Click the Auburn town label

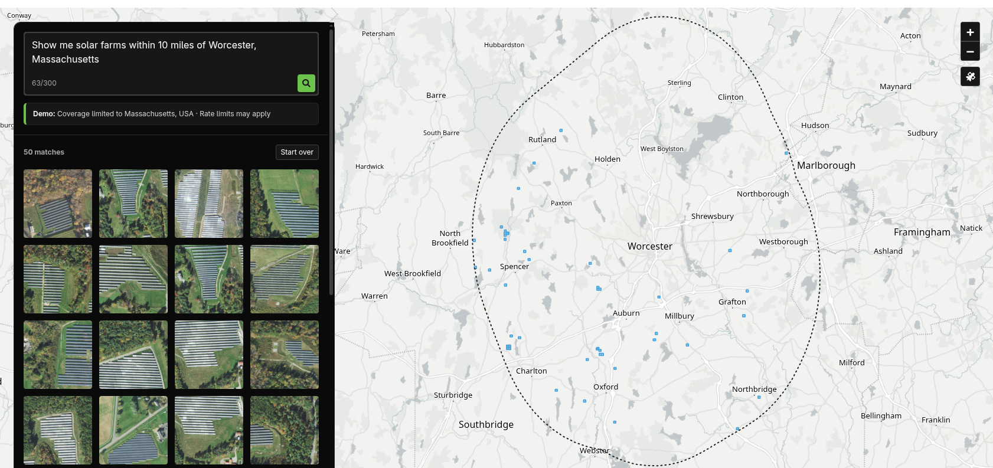626,313
